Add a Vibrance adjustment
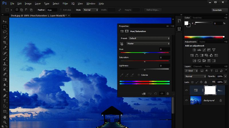The height and width of the screenshot is (128, 229). (214, 50)
